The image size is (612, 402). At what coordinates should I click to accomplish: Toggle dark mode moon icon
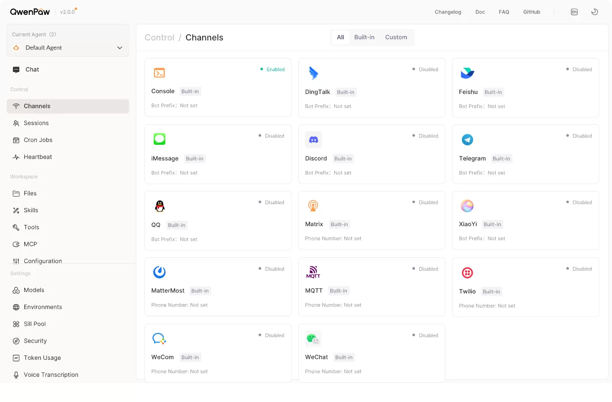(594, 12)
